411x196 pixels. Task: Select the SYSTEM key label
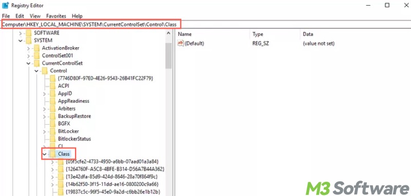point(43,41)
